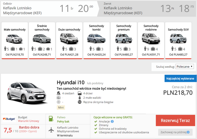Image resolution: width=197 pixels, height=139 pixels.
Task: Click the Budget company logo
Action: pyautogui.click(x=9, y=119)
